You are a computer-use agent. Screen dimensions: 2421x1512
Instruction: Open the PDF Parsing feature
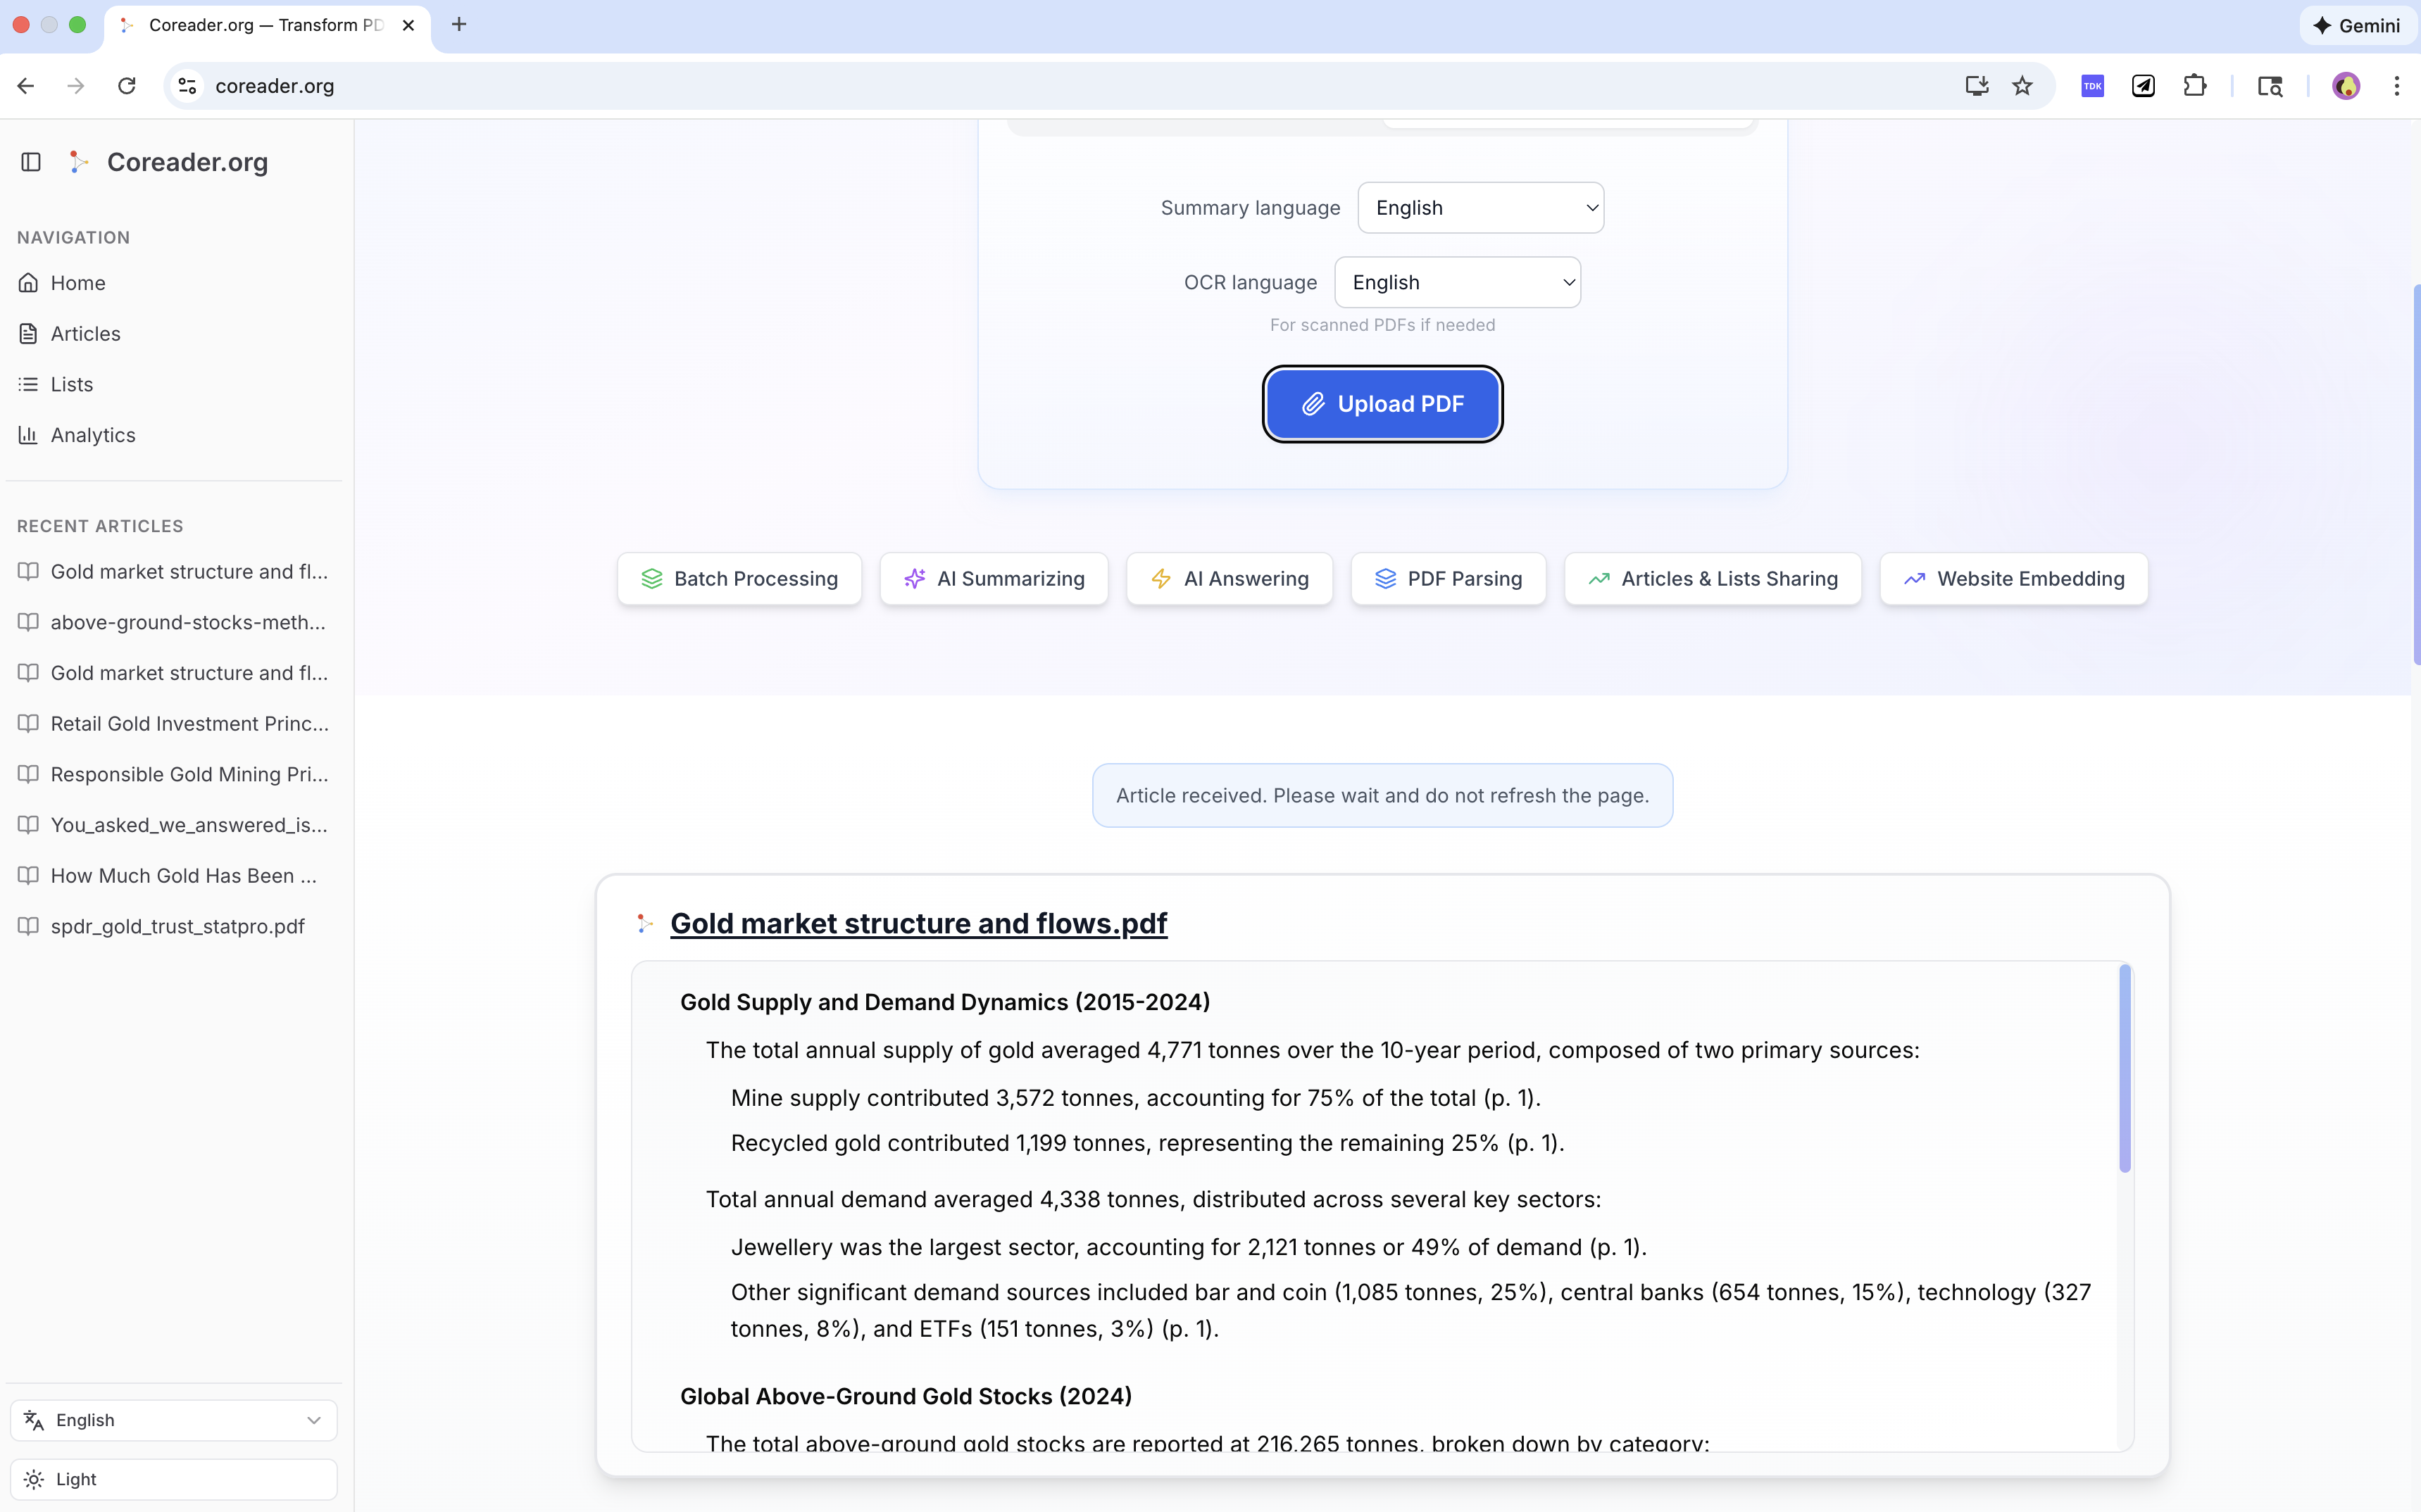point(1448,578)
